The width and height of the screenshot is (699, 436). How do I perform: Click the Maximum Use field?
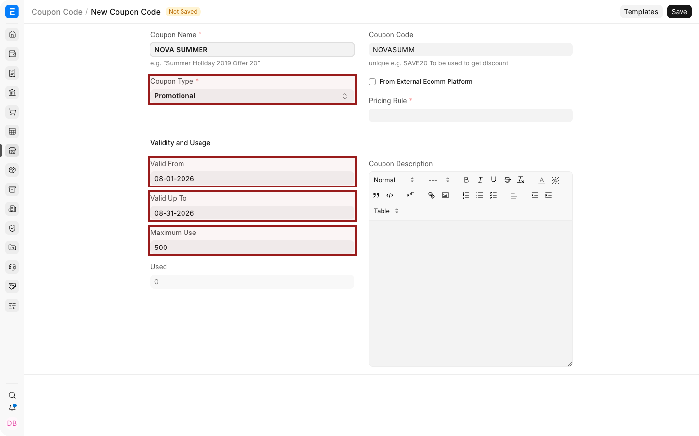[252, 248]
